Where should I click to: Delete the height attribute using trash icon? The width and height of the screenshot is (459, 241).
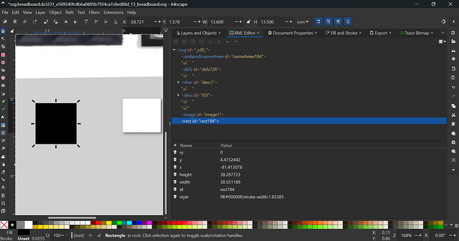[175, 174]
